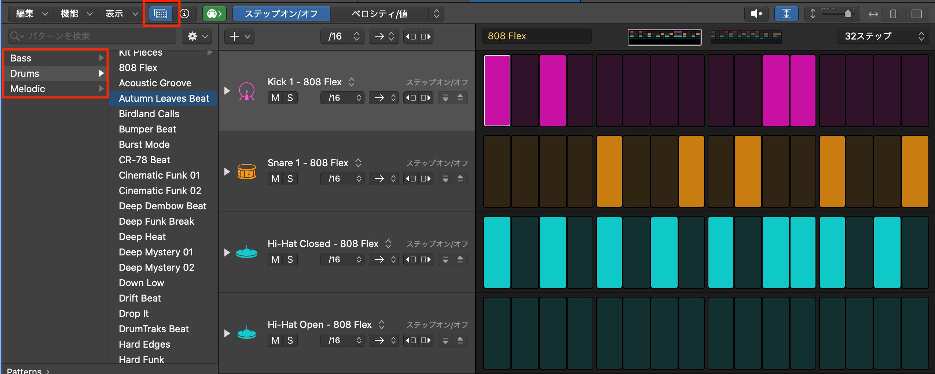
Task: Rotate Hi-Hat Open row steps left
Action: pos(411,340)
